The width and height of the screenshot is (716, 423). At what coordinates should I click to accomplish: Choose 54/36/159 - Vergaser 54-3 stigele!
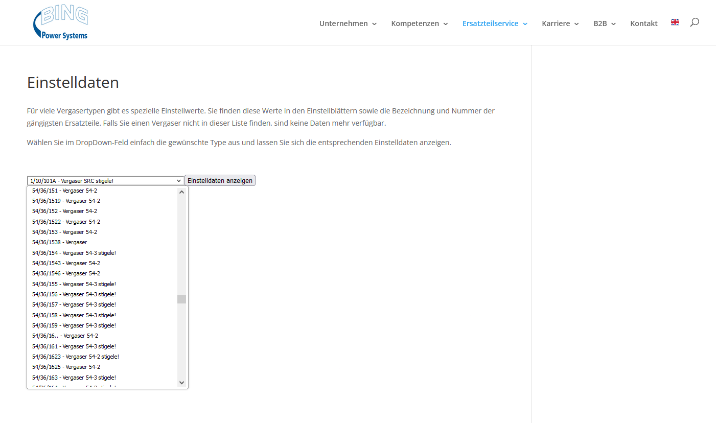click(x=74, y=325)
